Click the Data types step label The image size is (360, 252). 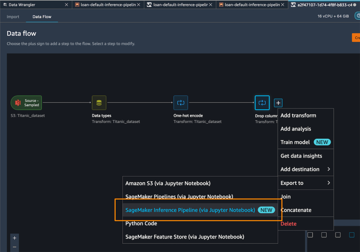(102, 115)
